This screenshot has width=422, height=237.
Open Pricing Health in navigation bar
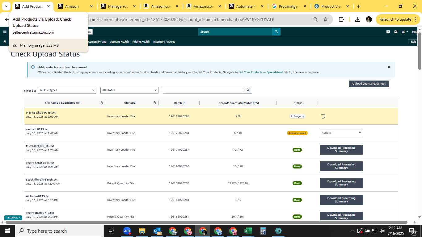coord(141,42)
